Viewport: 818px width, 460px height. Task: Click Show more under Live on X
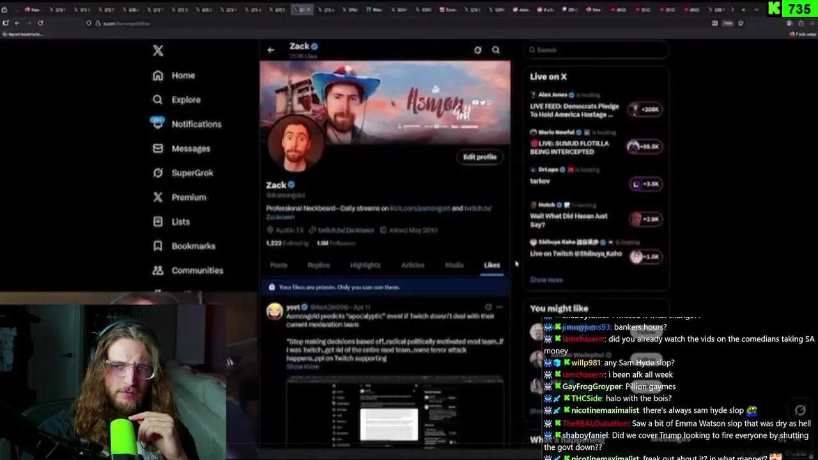point(546,280)
